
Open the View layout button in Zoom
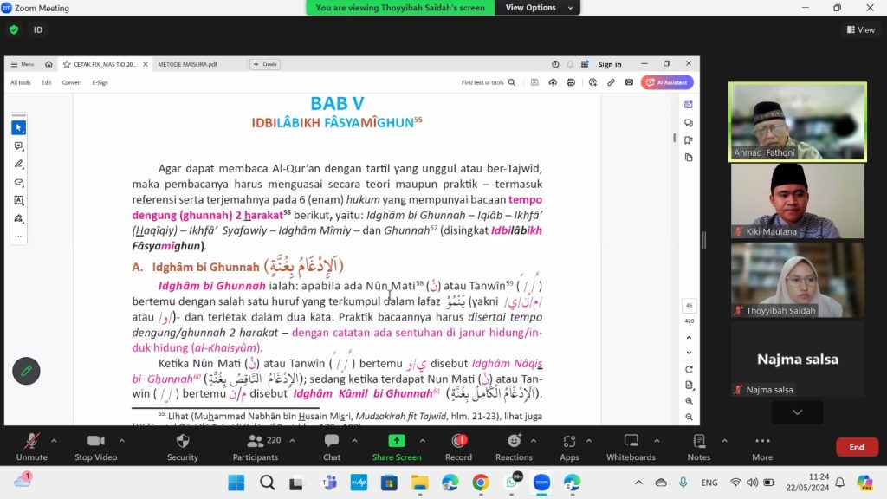861,30
